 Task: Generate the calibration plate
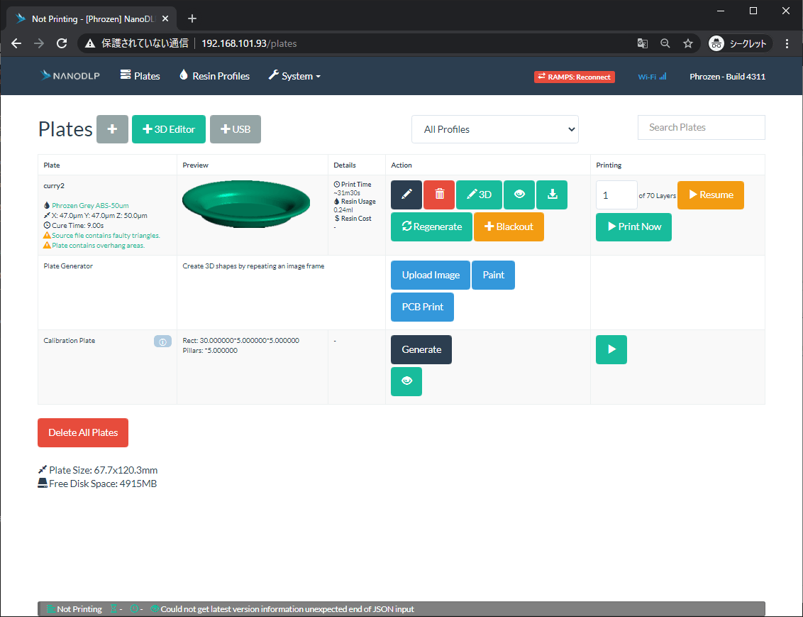[x=421, y=349]
